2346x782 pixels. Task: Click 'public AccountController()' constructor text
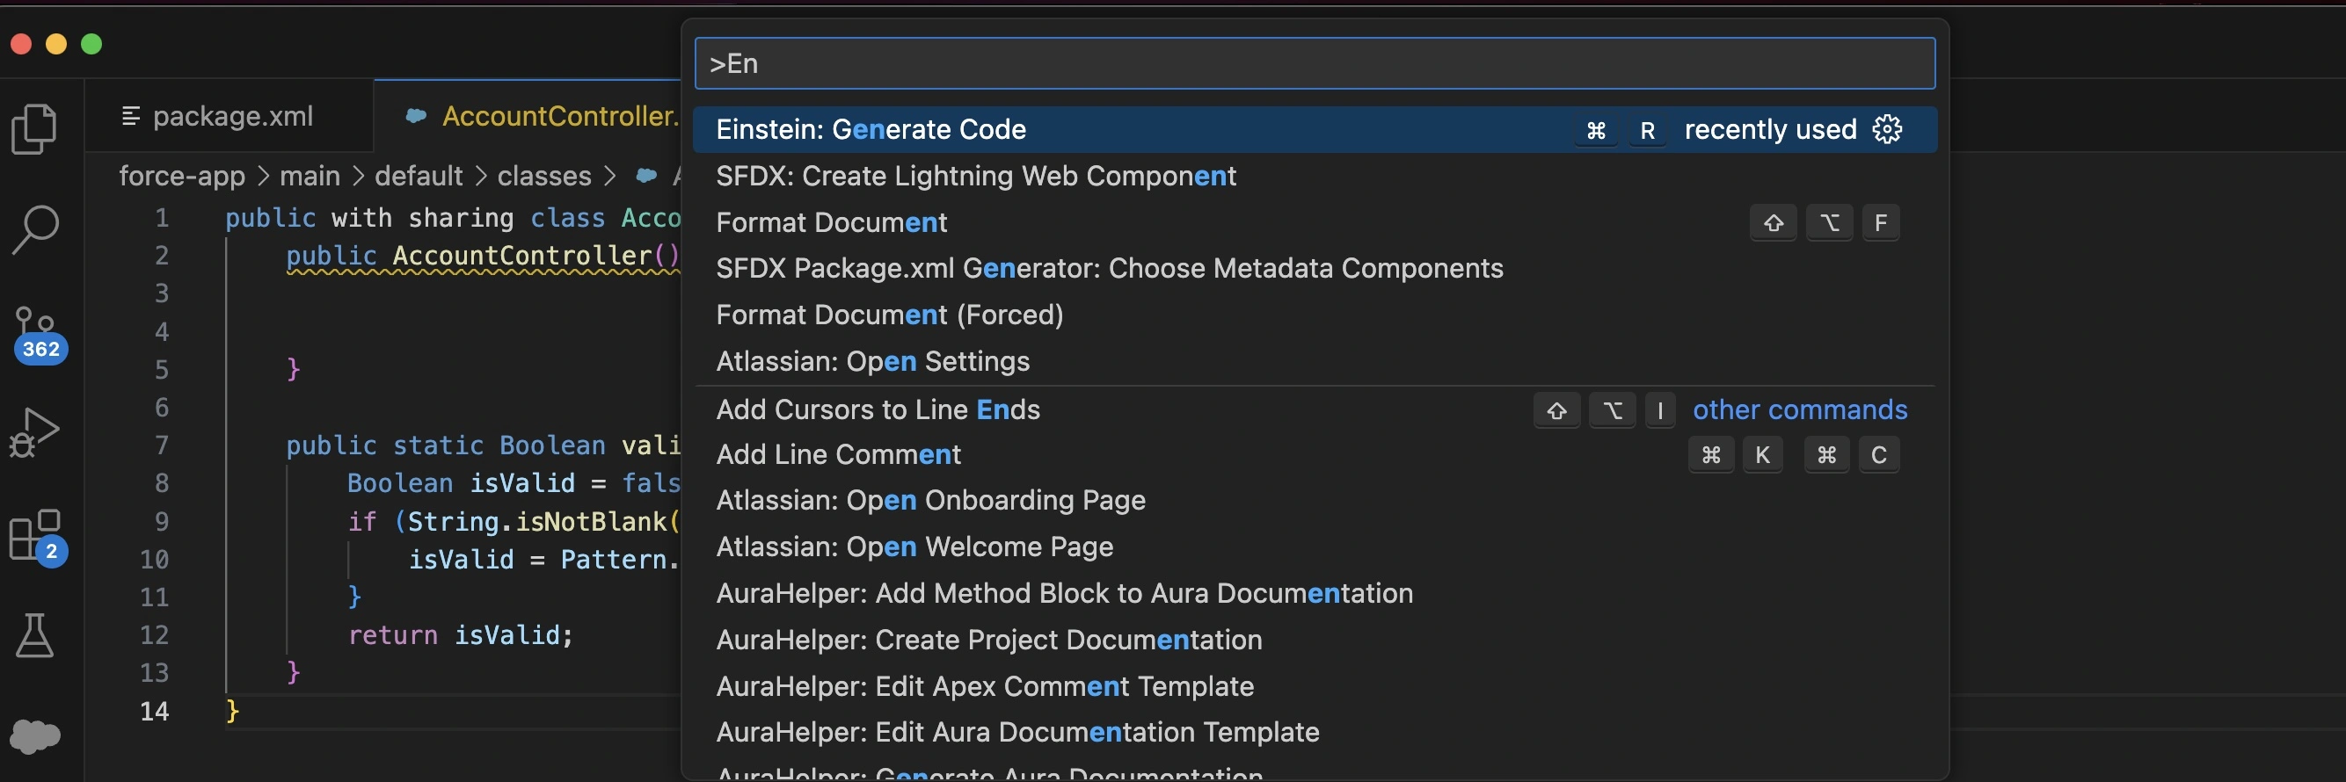(483, 256)
